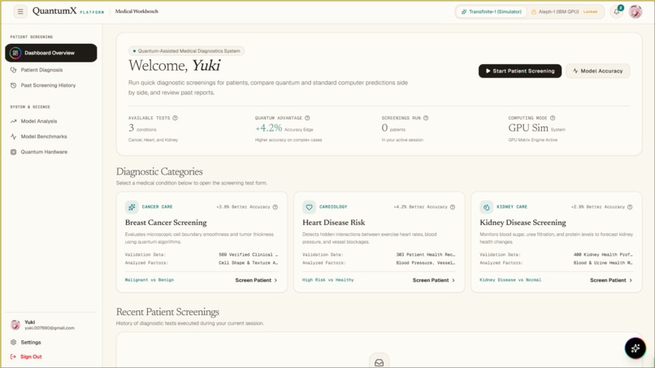Open the top-right user avatar

pyautogui.click(x=635, y=11)
